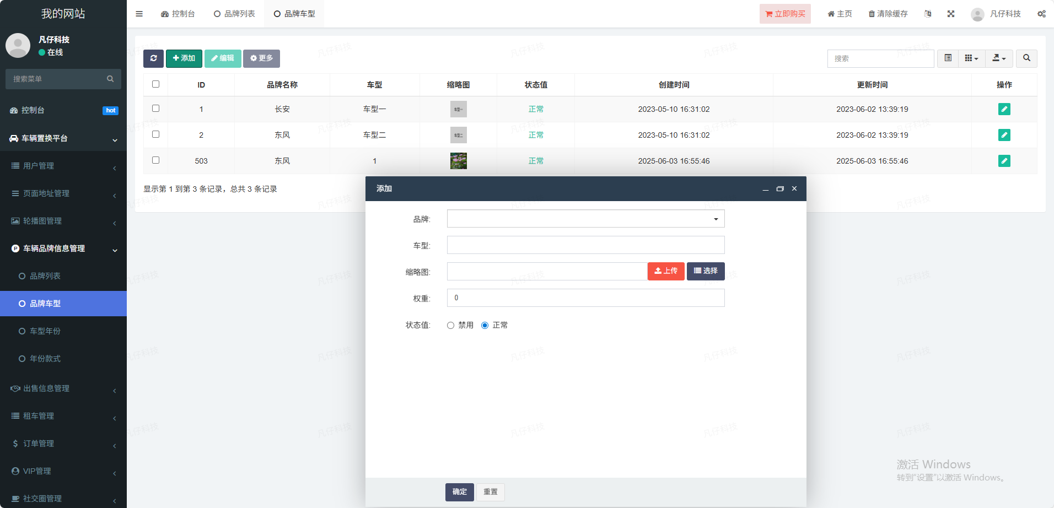1054x508 pixels.
Task: Select the 禁用 status radio button
Action: tap(451, 326)
